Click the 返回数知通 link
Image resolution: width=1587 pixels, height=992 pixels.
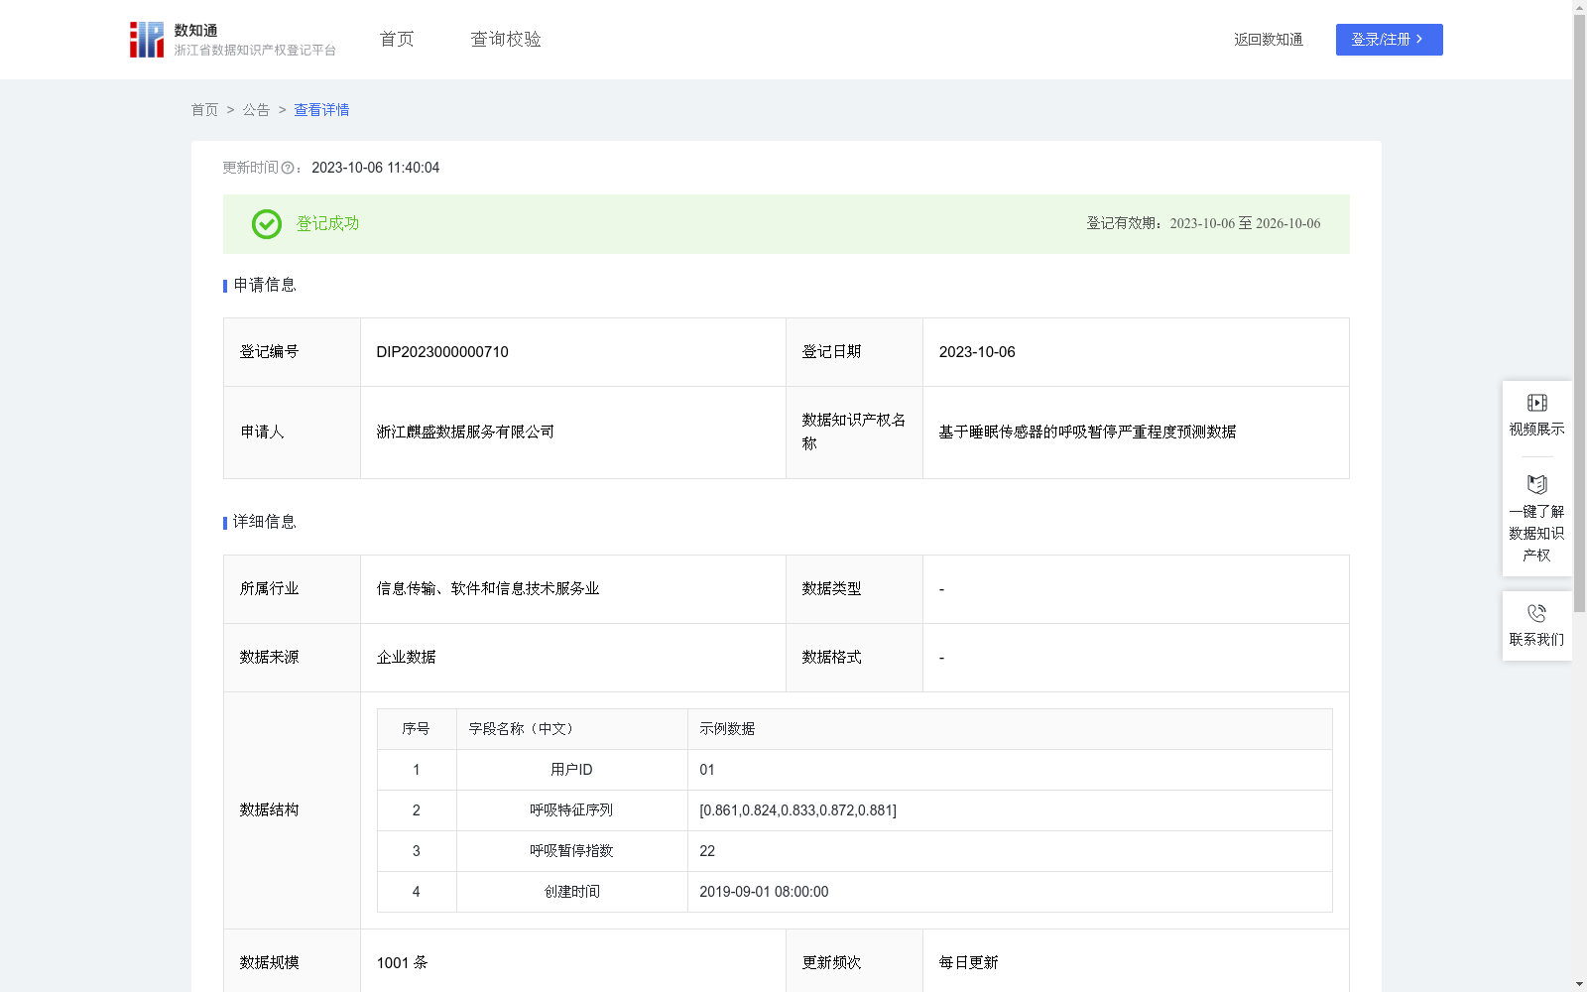1269,40
